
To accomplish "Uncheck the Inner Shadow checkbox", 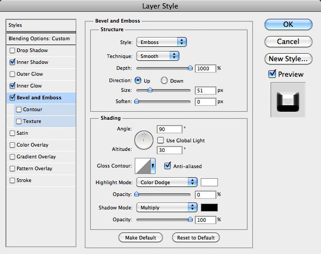I will [x=12, y=62].
